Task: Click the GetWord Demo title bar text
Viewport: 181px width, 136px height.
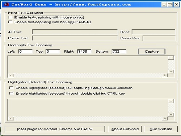Action: point(71,5)
